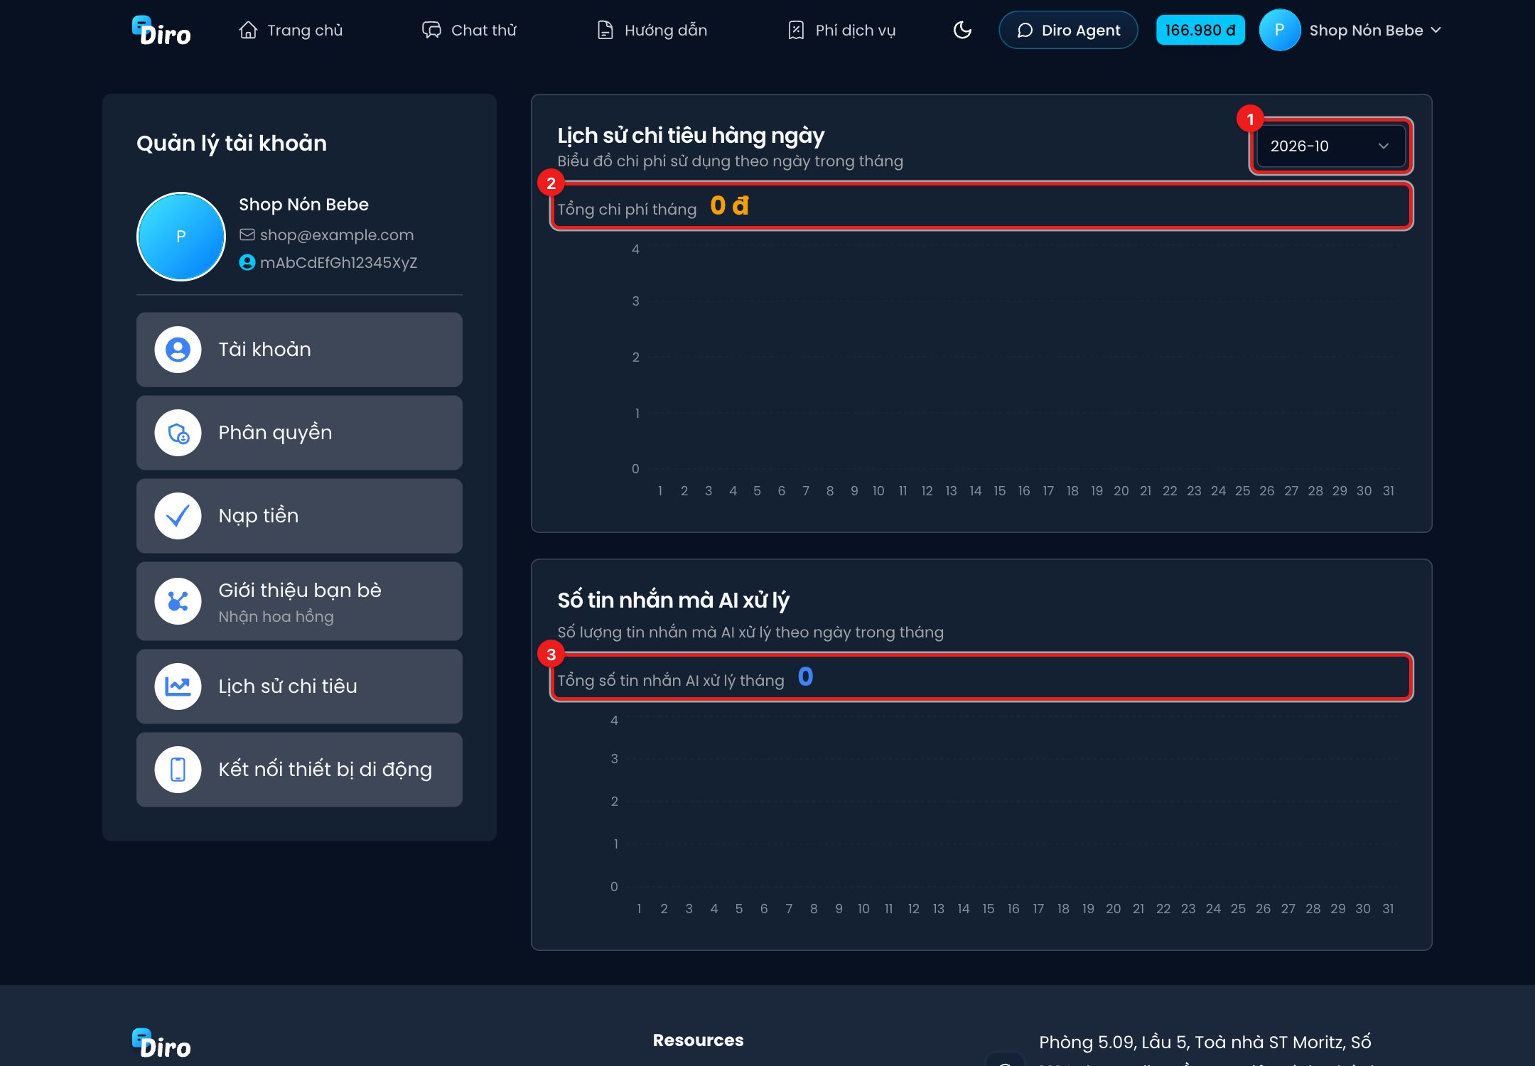Click the Số tin nhắn mà AI xử lý title
Viewport: 1535px width, 1066px height.
point(673,600)
